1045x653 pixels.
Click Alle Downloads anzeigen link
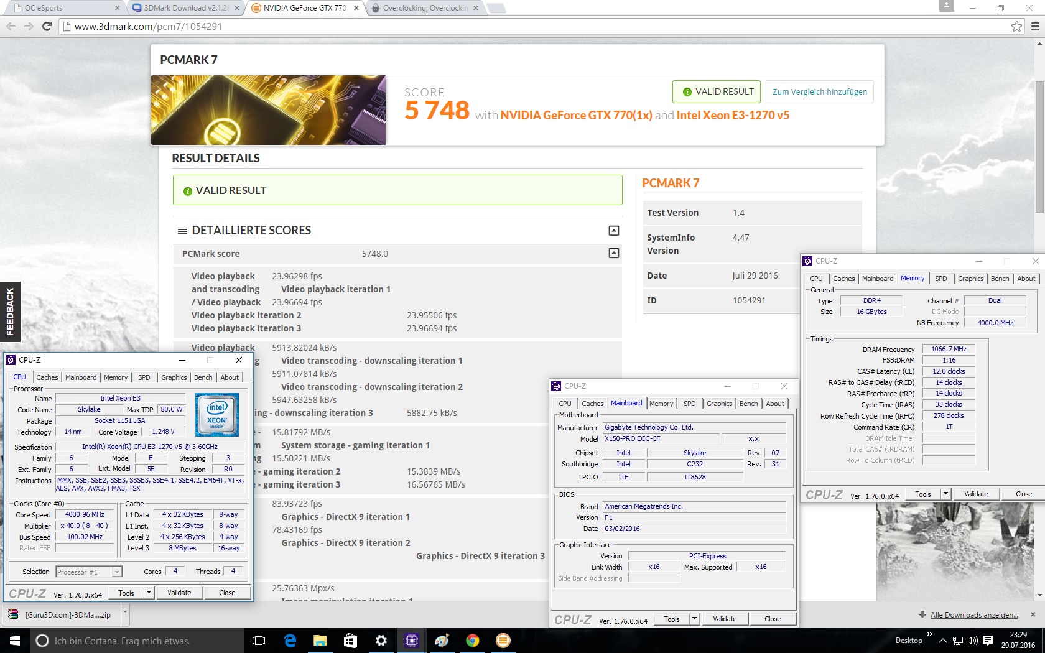coord(974,615)
